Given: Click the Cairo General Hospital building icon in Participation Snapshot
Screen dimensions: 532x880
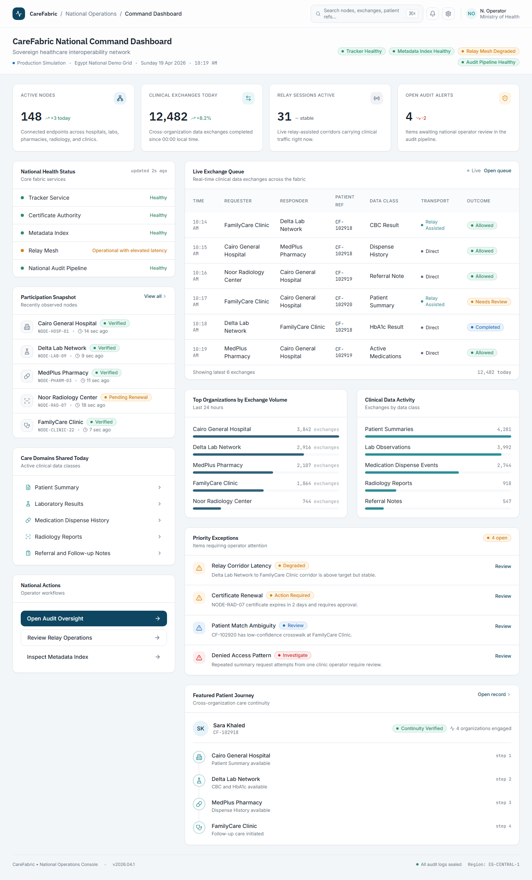Looking at the screenshot, I should coord(27,327).
